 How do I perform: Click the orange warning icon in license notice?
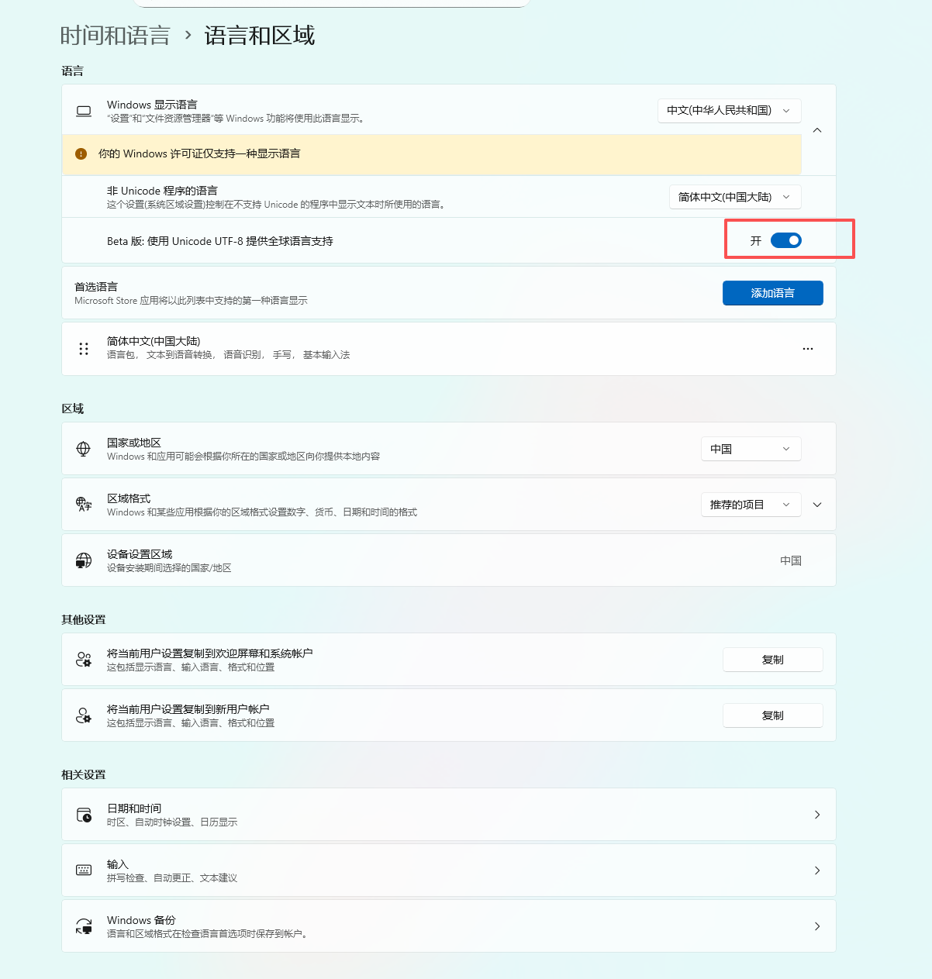81,153
